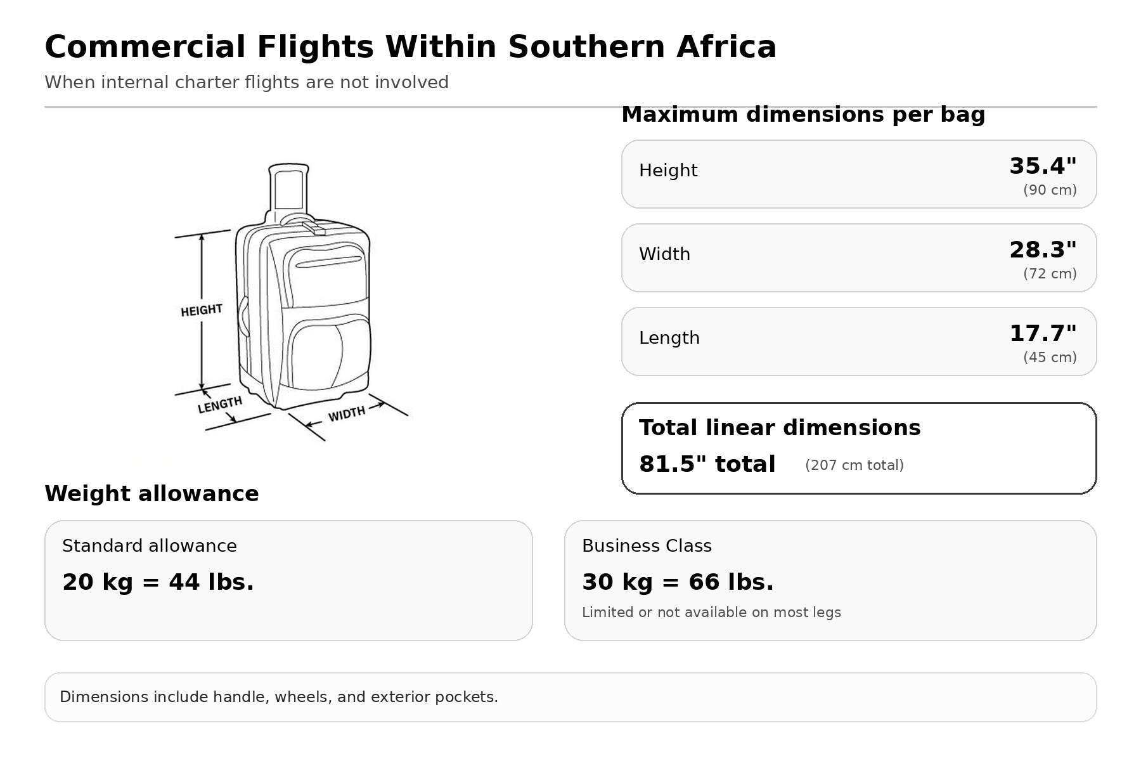
Task: Click the internal charter flights subtitle
Action: pyautogui.click(x=247, y=82)
